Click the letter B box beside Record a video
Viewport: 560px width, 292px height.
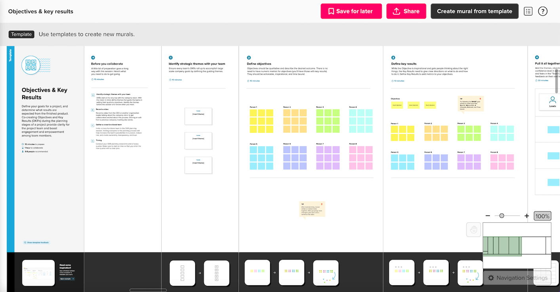93,110
